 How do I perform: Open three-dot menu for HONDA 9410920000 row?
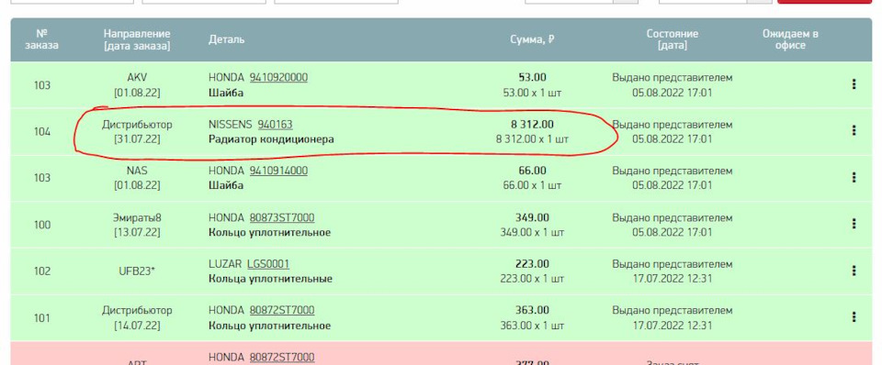[854, 84]
